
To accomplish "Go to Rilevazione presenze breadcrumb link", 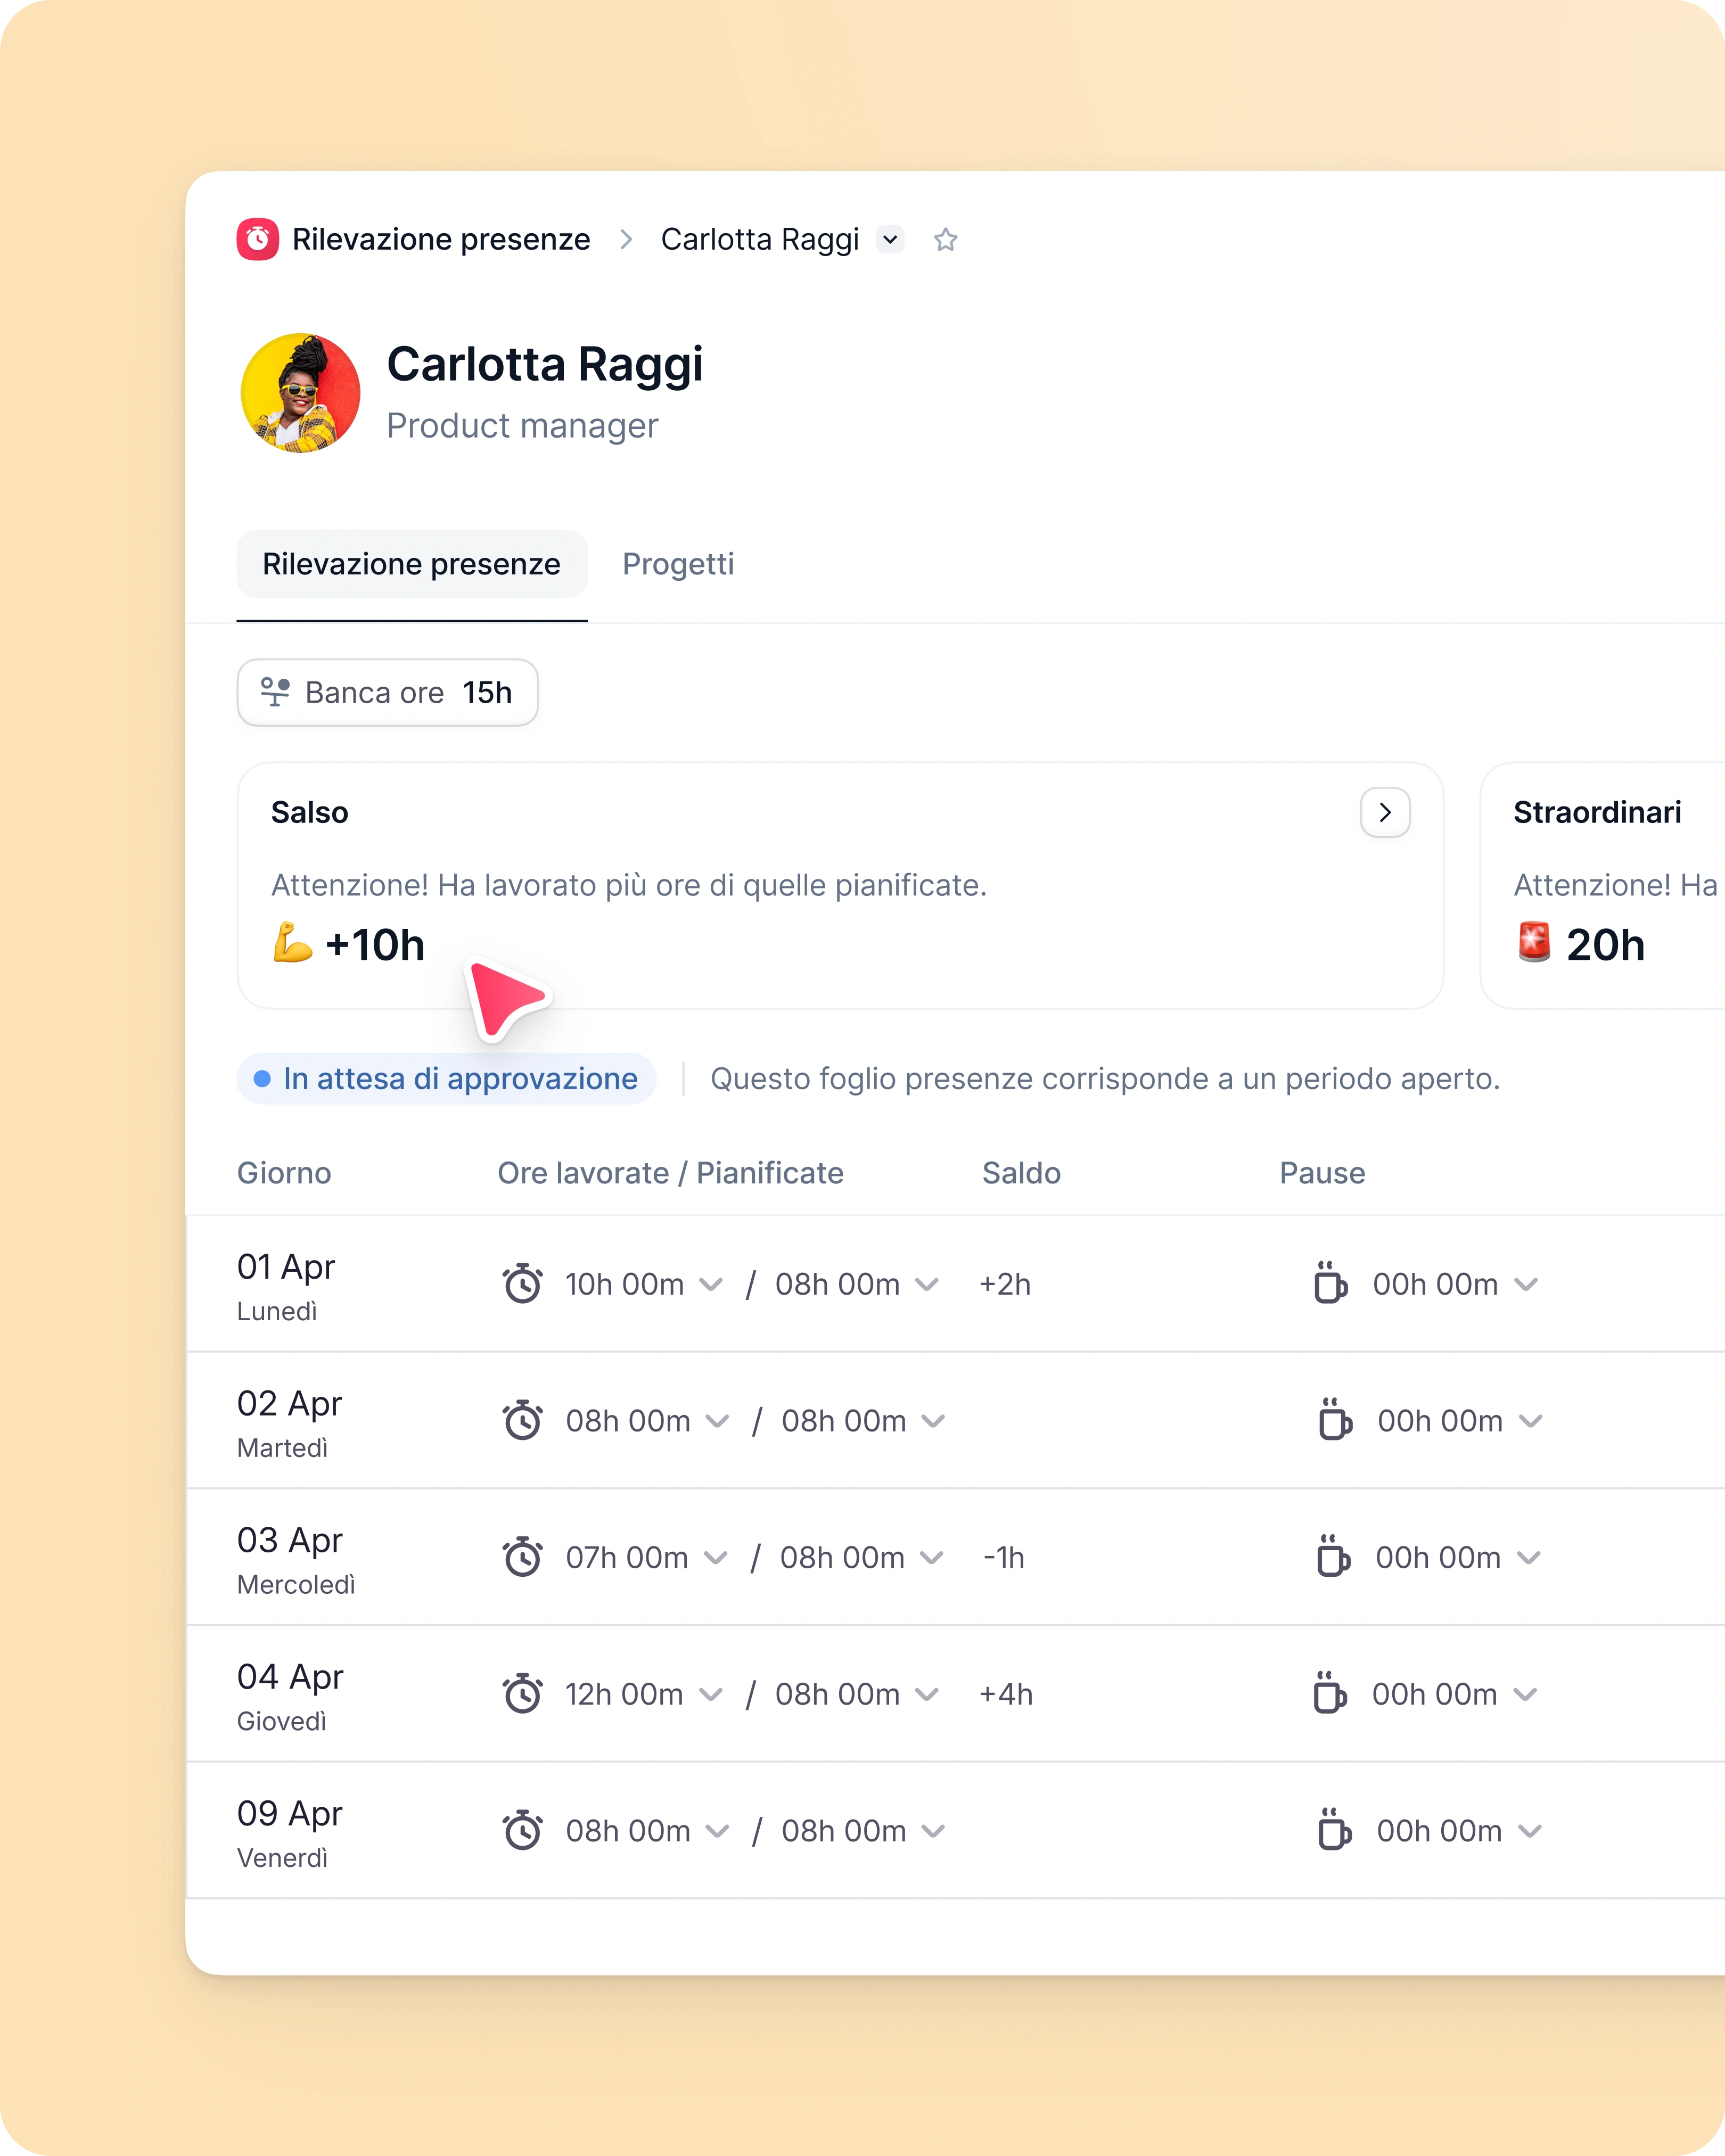I will pos(441,240).
